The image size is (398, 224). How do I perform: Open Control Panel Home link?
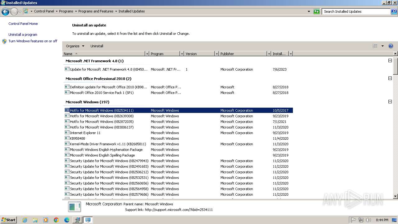coord(23,24)
